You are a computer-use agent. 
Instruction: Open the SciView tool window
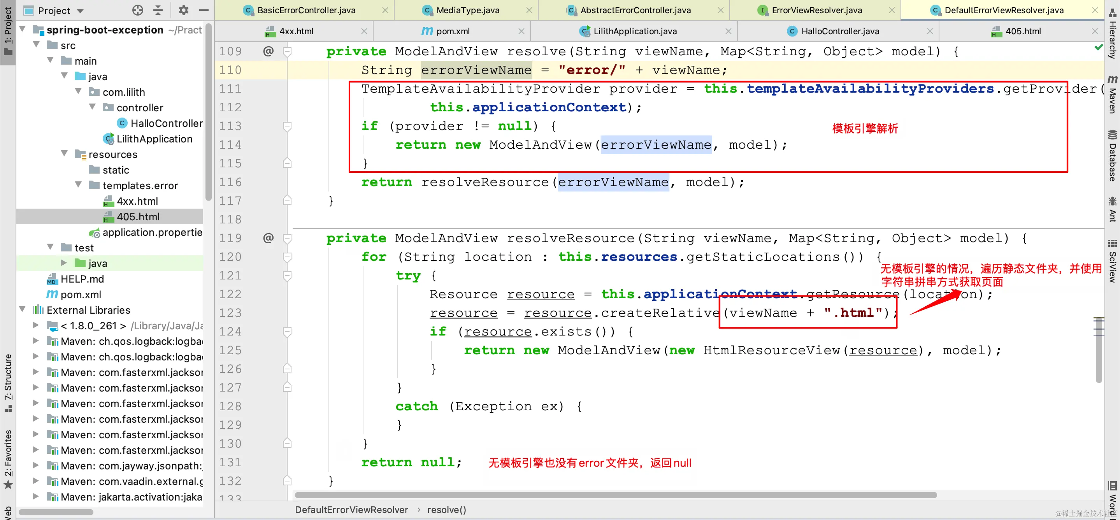[1113, 261]
